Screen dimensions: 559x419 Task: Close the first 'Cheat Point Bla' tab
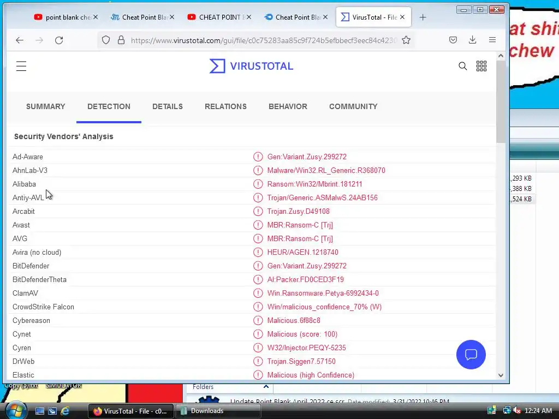click(x=172, y=17)
